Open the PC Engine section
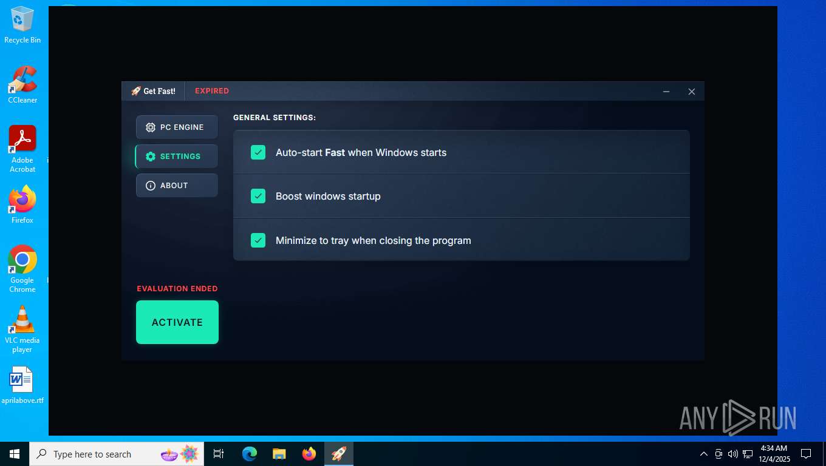826x466 pixels. (x=177, y=127)
